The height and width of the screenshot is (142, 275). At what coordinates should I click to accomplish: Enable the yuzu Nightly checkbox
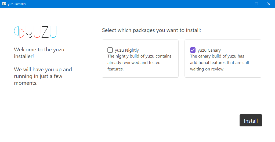pyautogui.click(x=110, y=50)
